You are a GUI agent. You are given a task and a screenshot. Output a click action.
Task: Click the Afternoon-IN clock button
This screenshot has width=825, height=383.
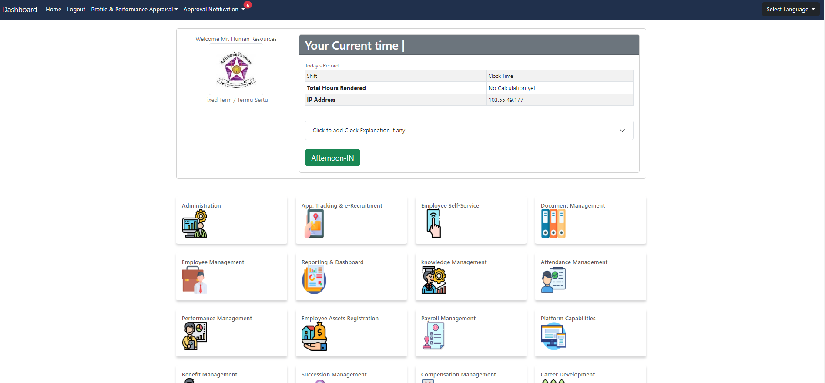coord(332,158)
